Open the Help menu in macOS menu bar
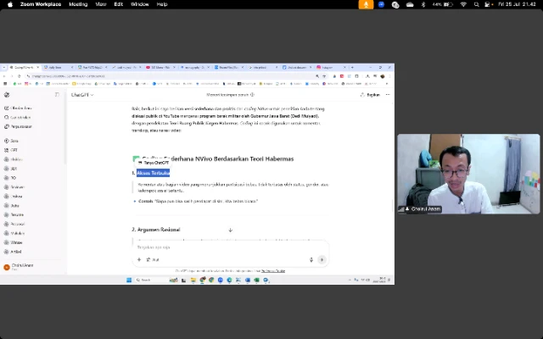Screen dimensions: 543x339 coord(162,4)
